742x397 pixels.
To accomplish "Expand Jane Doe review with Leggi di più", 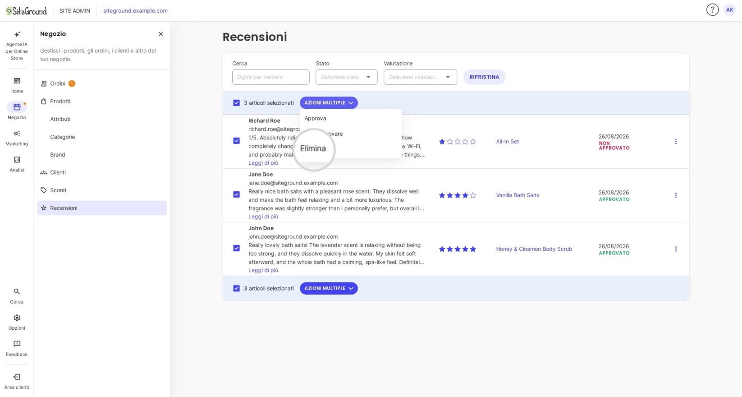I will coord(263,217).
